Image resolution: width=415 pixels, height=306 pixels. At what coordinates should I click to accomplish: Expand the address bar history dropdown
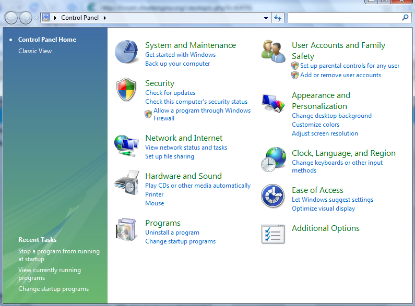(266, 18)
